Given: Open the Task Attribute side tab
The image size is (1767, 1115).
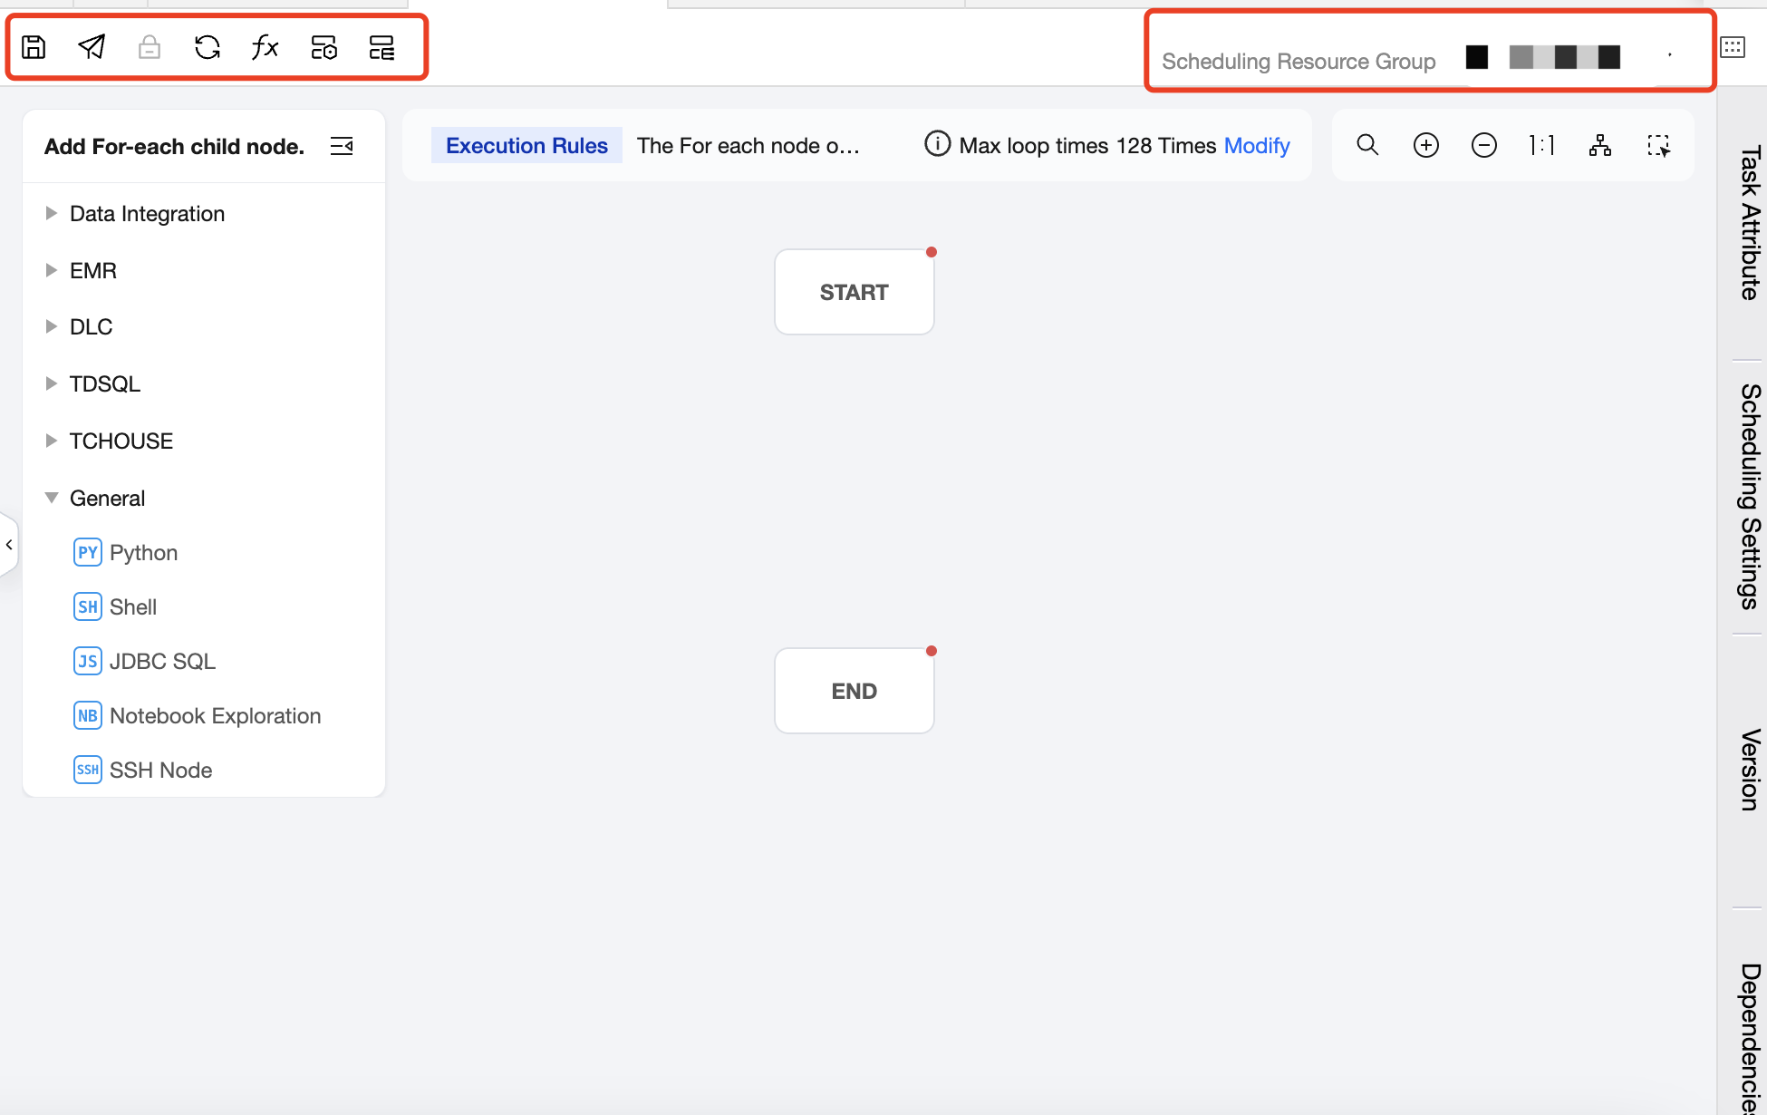Looking at the screenshot, I should [1750, 222].
